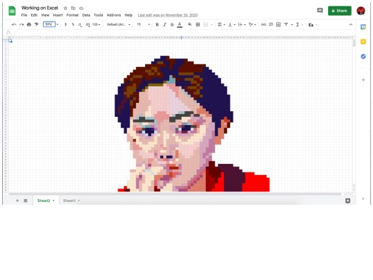Open the last edit history link
The height and width of the screenshot is (280, 373).
click(x=168, y=15)
